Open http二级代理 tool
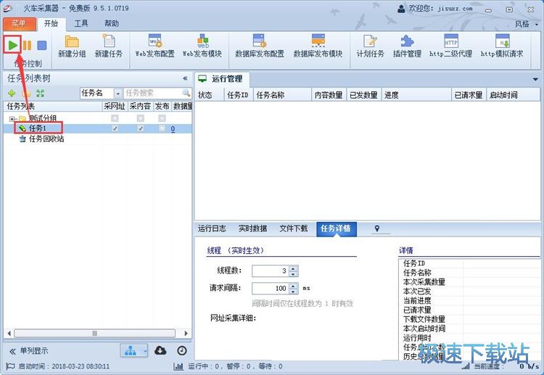Image resolution: width=544 pixels, height=375 pixels. (450, 41)
